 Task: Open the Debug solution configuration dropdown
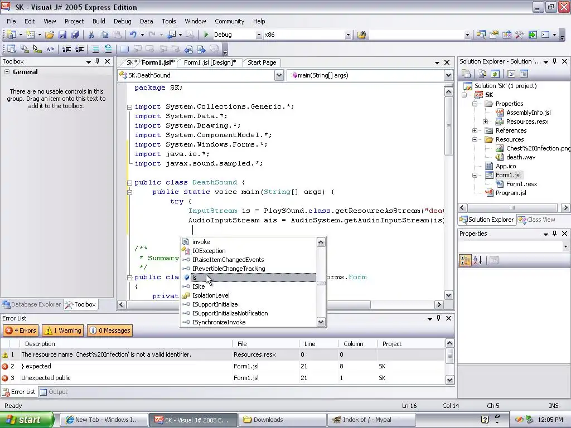tap(259, 35)
